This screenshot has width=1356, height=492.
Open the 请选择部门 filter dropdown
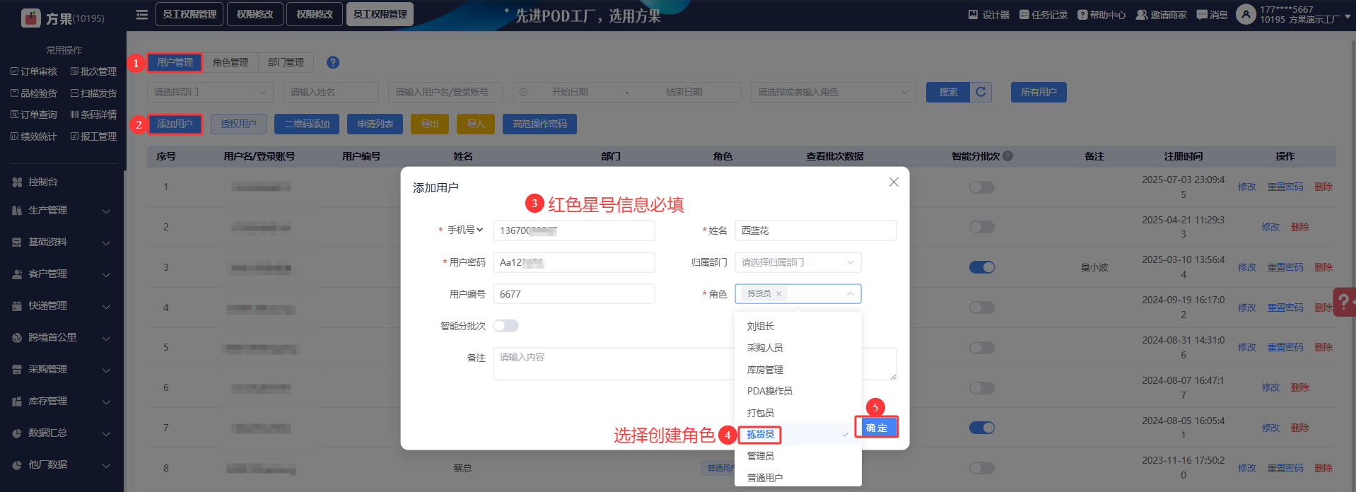(210, 92)
